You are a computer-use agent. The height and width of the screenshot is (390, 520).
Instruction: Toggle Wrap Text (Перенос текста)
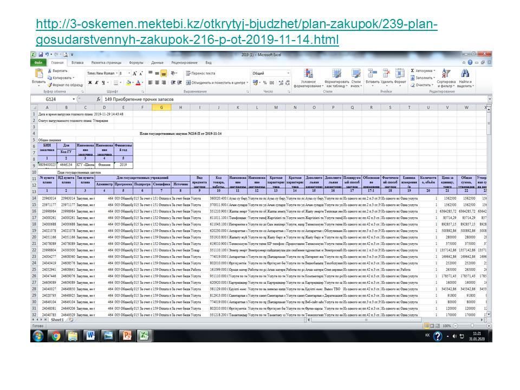point(200,73)
